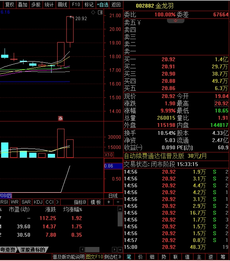The height and width of the screenshot is (261, 230).
Task: Switch indicator to CCI
Action: 49,202
